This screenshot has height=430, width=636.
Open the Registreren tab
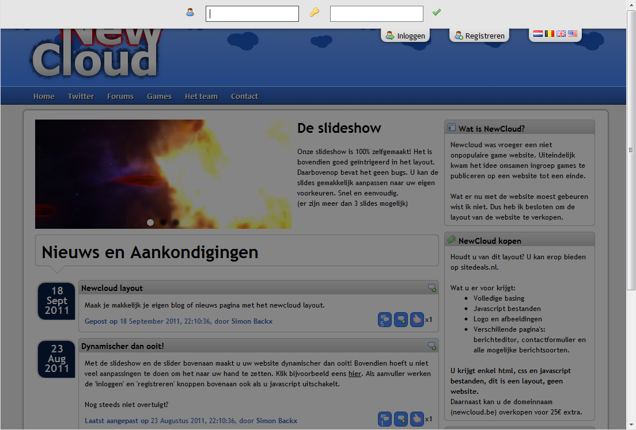(x=479, y=36)
